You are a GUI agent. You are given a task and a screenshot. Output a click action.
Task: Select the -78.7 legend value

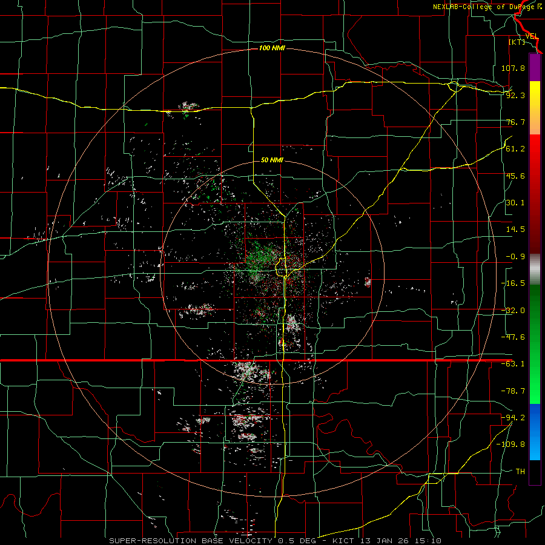[x=513, y=391]
